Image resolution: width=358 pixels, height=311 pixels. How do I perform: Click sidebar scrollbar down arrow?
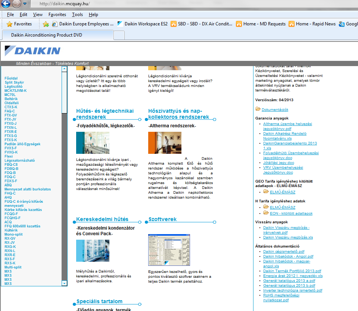64,283
